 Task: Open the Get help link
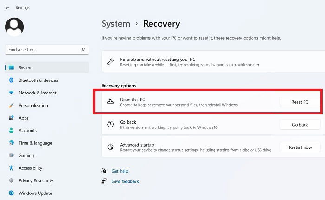[x=120, y=171]
